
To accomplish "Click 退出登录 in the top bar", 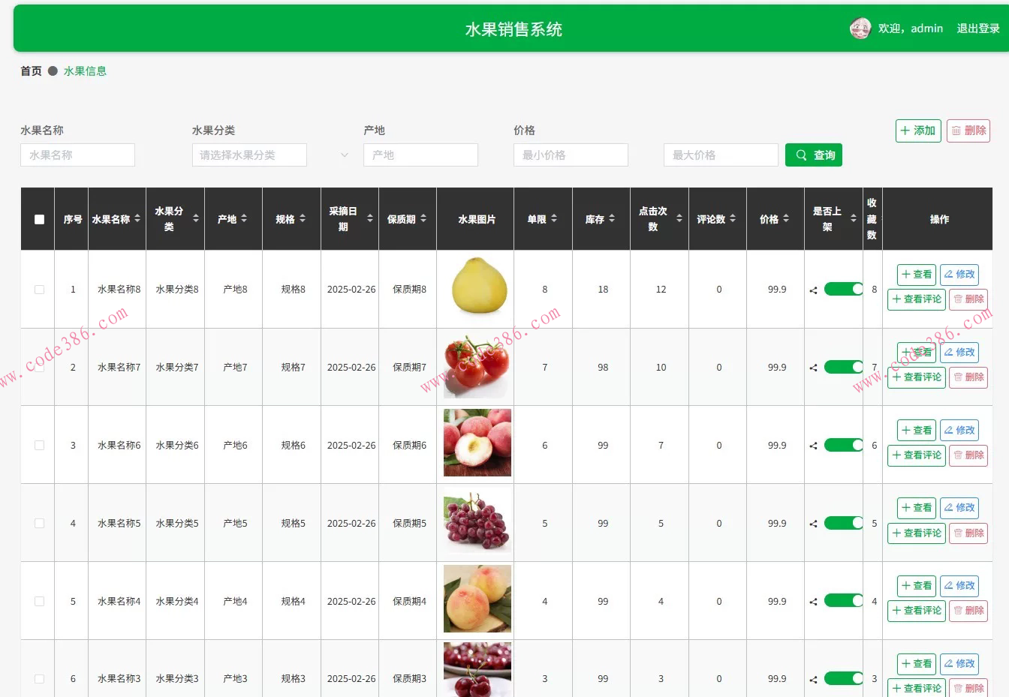I will tap(977, 28).
